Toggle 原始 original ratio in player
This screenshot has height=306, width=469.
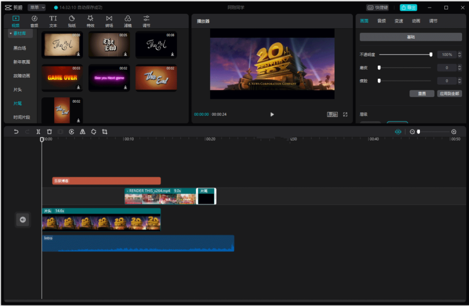coord(332,115)
